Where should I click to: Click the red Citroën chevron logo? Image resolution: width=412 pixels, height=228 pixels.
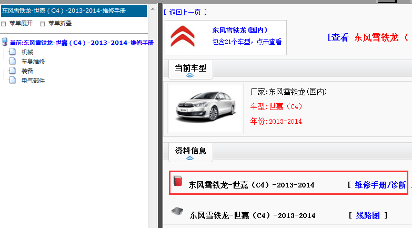click(183, 36)
